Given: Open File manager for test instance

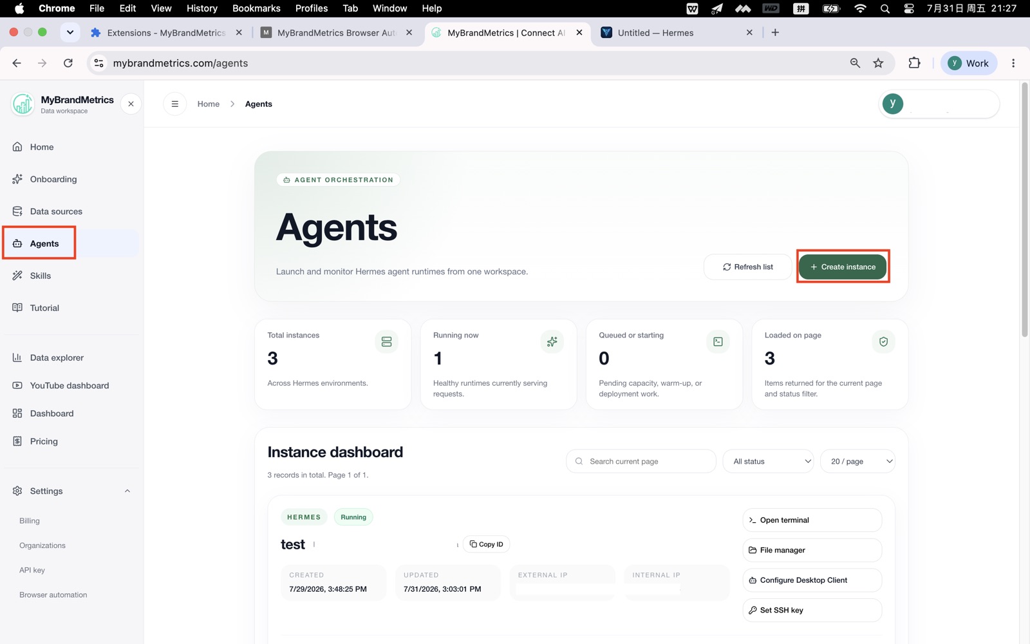Looking at the screenshot, I should (812, 550).
